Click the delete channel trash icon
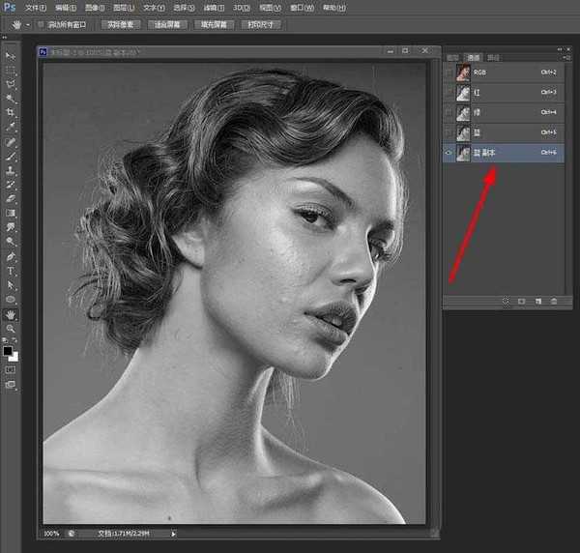 click(x=554, y=302)
